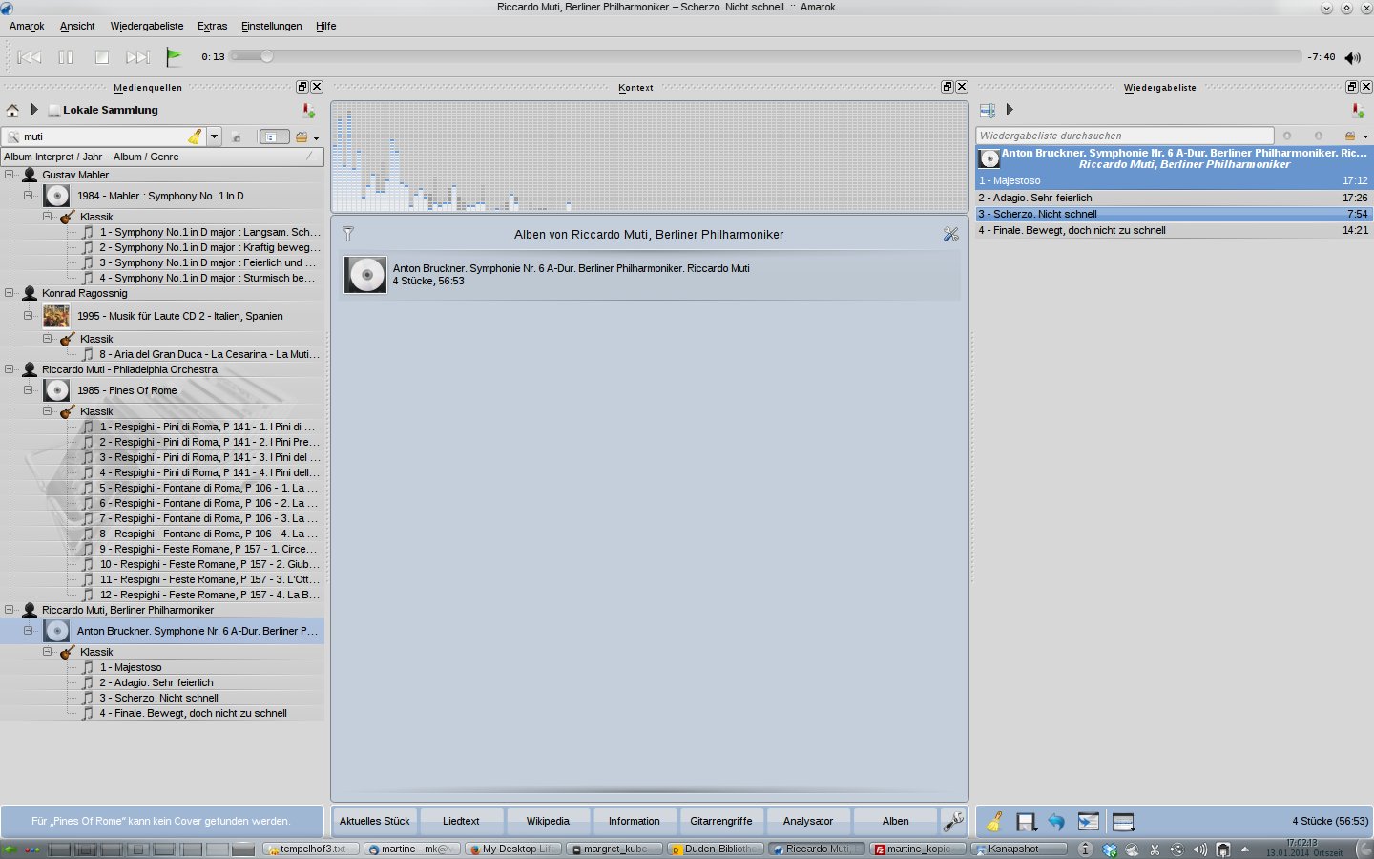Viewport: 1374px width, 859px height.
Task: Open the Einstellungen menu
Action: [271, 26]
